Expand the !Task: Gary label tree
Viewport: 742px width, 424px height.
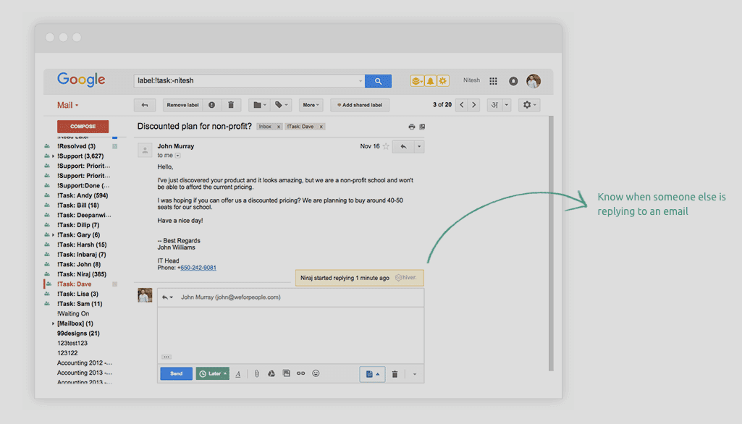pos(53,235)
